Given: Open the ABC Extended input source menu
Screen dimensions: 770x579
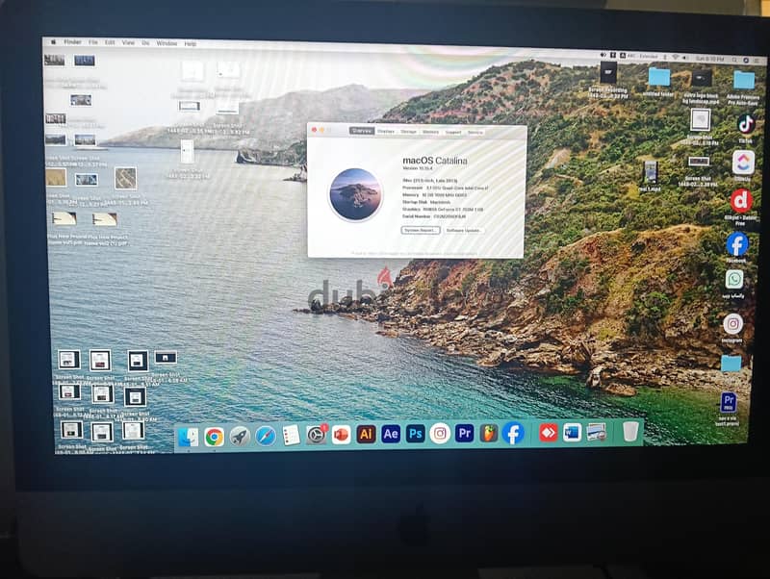Looking at the screenshot, I should coord(639,57).
